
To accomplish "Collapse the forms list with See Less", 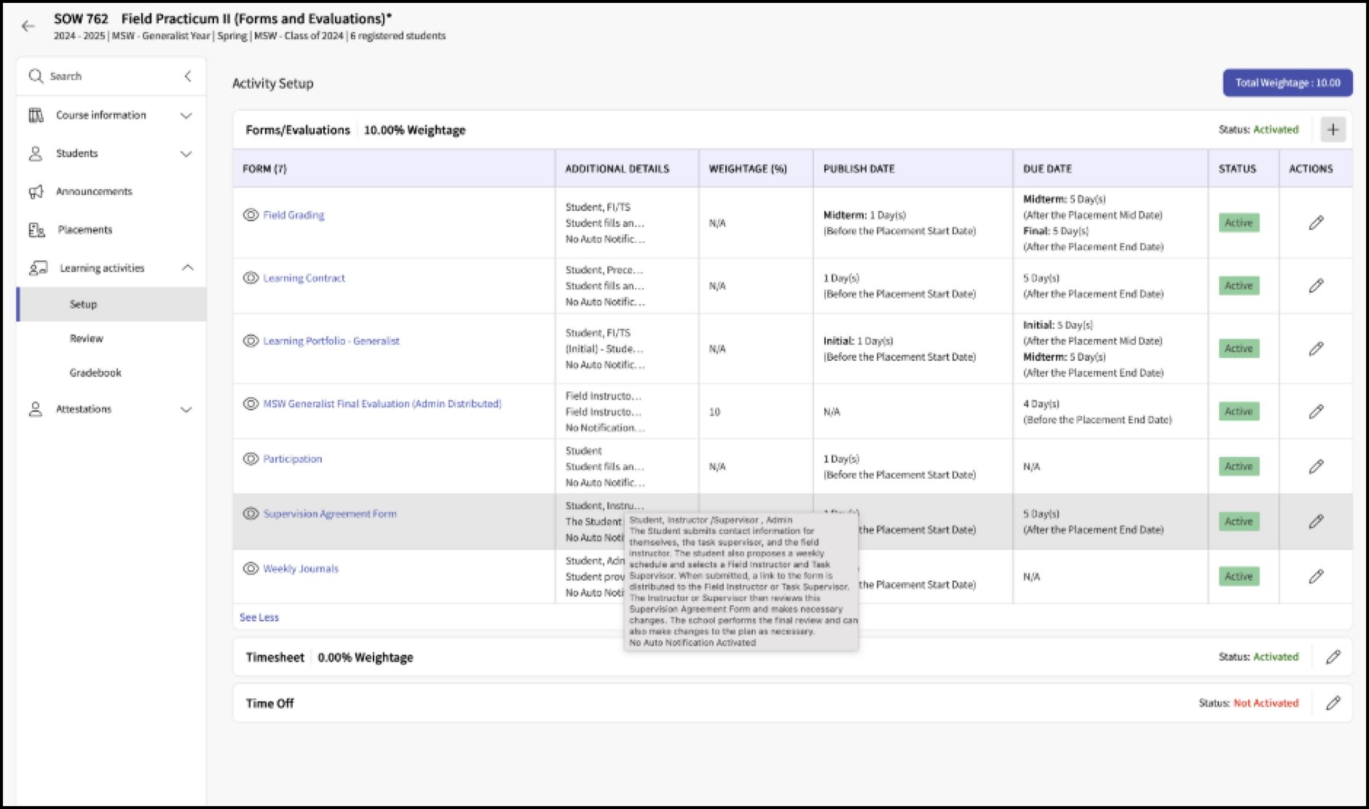I will (x=259, y=617).
